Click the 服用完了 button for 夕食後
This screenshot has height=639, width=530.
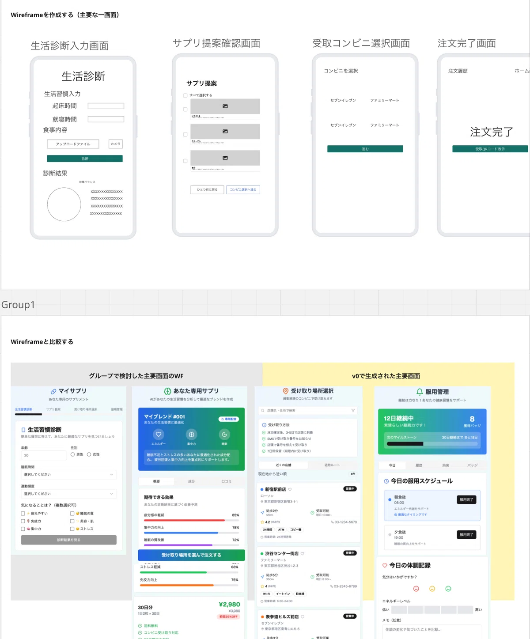pos(466,534)
